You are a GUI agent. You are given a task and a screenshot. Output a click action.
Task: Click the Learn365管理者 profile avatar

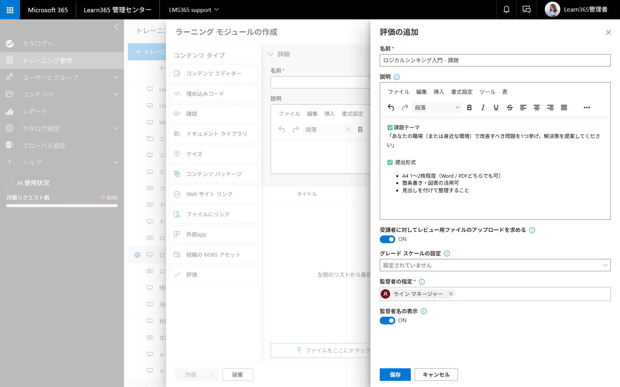[x=552, y=10]
